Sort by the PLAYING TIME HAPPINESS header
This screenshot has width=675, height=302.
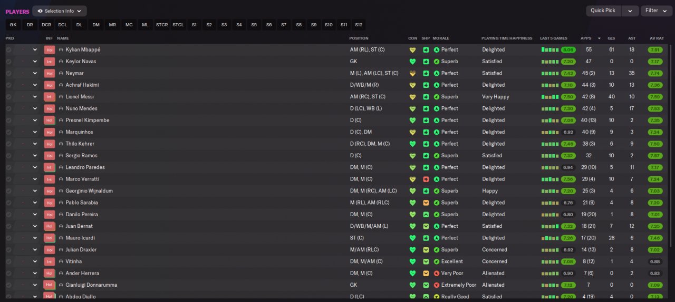coord(506,38)
